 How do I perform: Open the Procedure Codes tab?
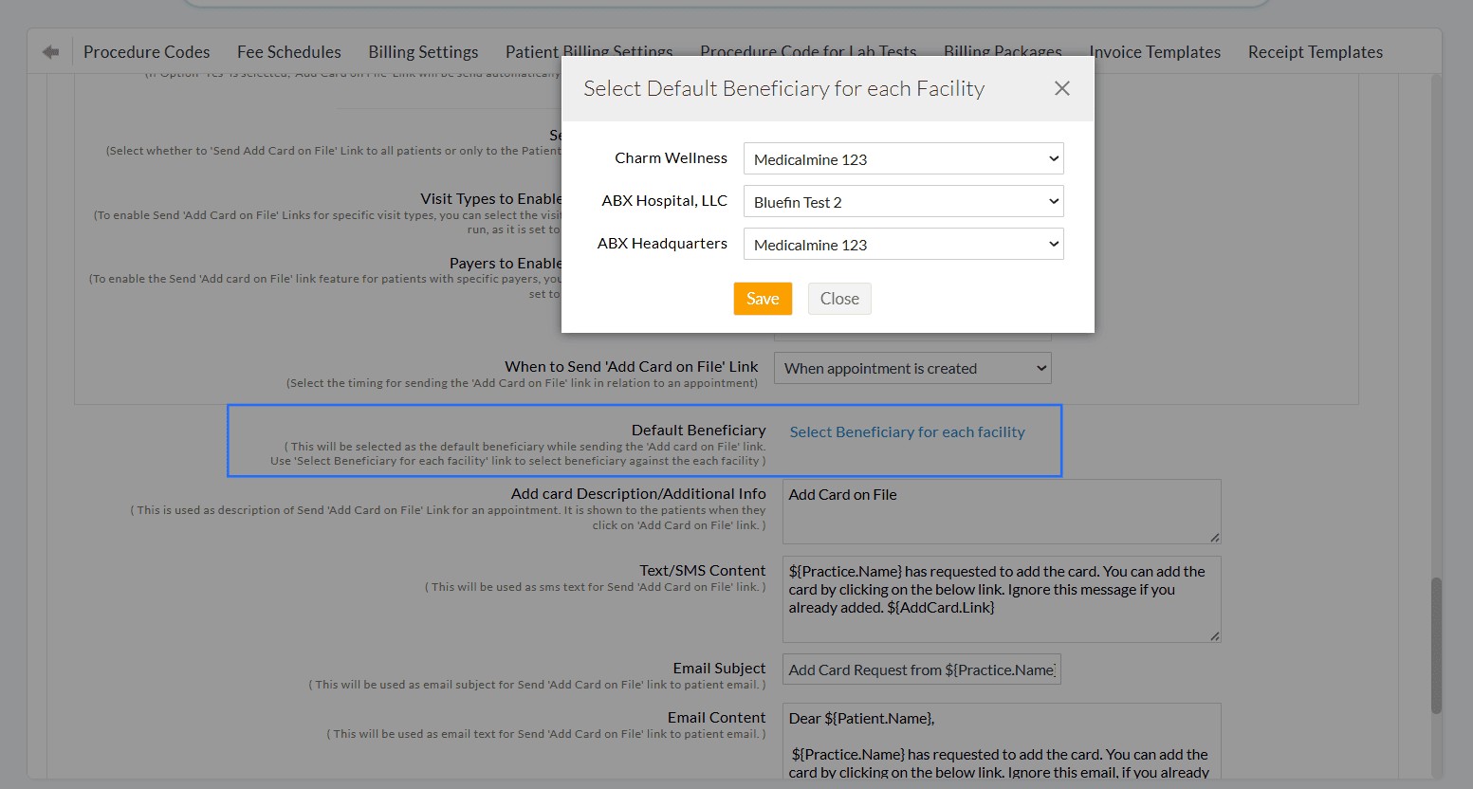coord(147,52)
